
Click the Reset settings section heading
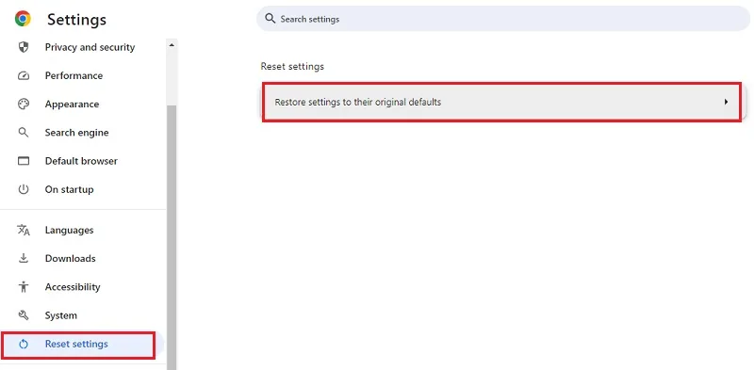pyautogui.click(x=292, y=66)
